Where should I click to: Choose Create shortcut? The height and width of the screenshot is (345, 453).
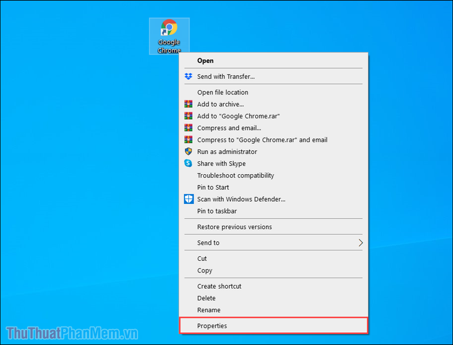point(273,286)
